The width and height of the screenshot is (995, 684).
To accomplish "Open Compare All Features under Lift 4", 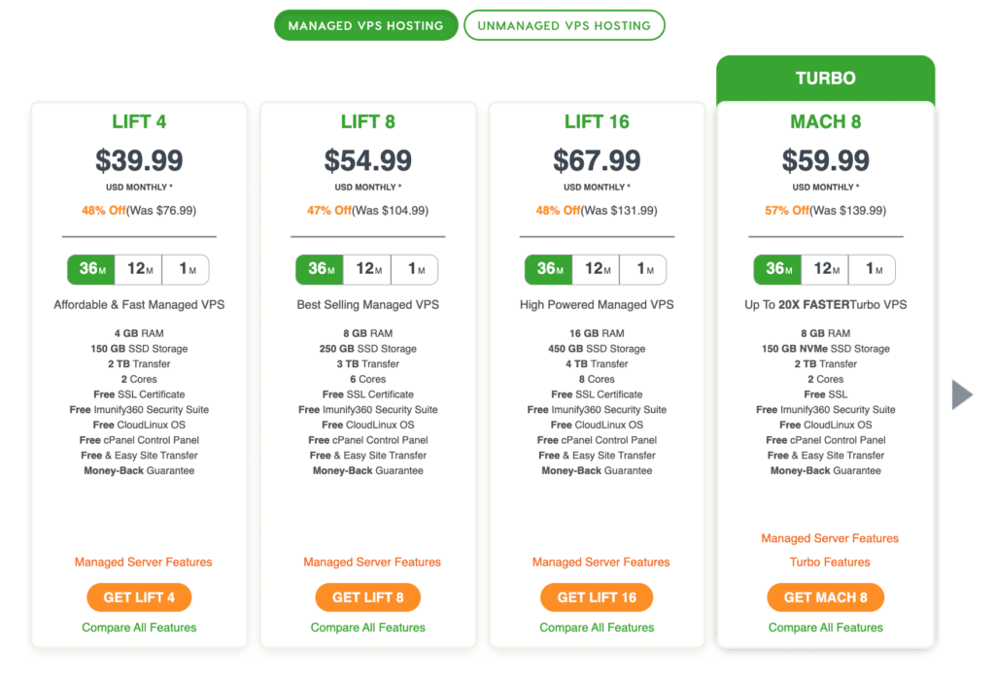I will click(x=139, y=628).
